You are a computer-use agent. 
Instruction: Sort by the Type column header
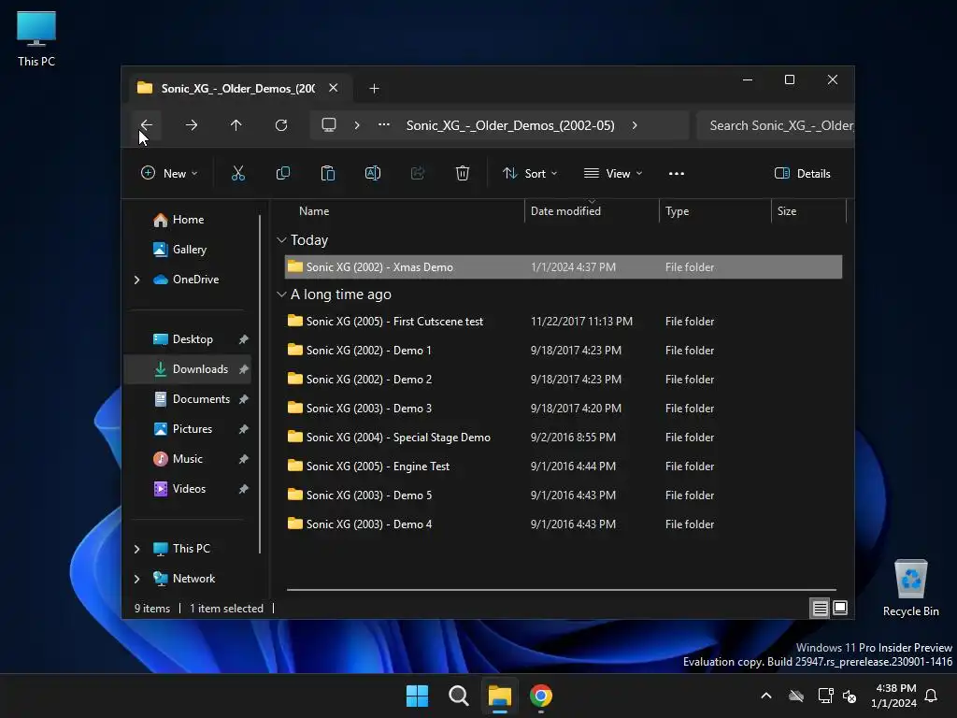pos(715,211)
